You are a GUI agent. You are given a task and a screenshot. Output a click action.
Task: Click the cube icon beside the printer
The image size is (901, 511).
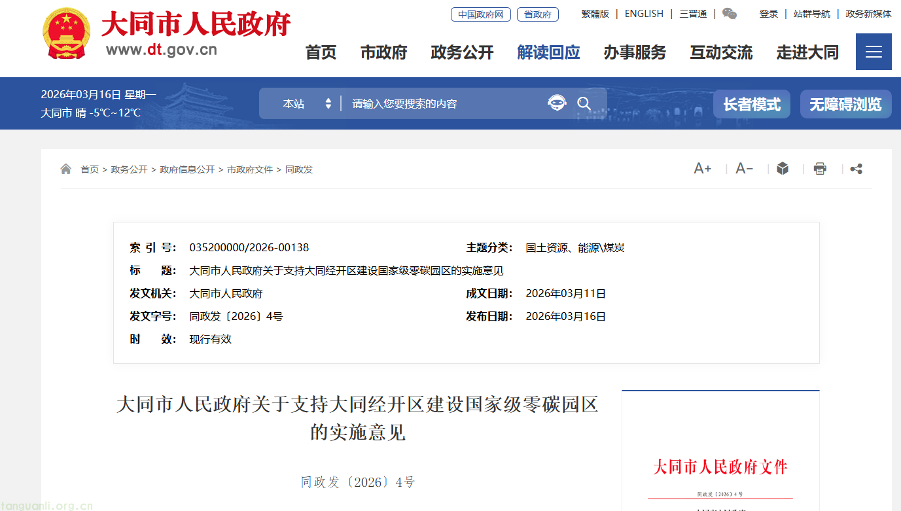[782, 169]
